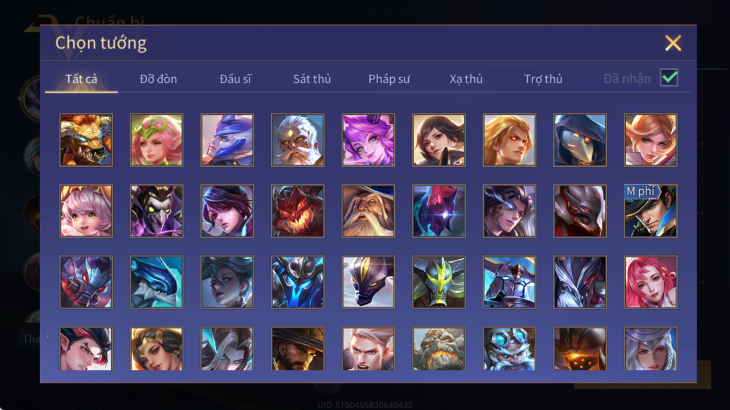The image size is (730, 410).
Task: Choose the hero marked M phí
Action: [650, 211]
